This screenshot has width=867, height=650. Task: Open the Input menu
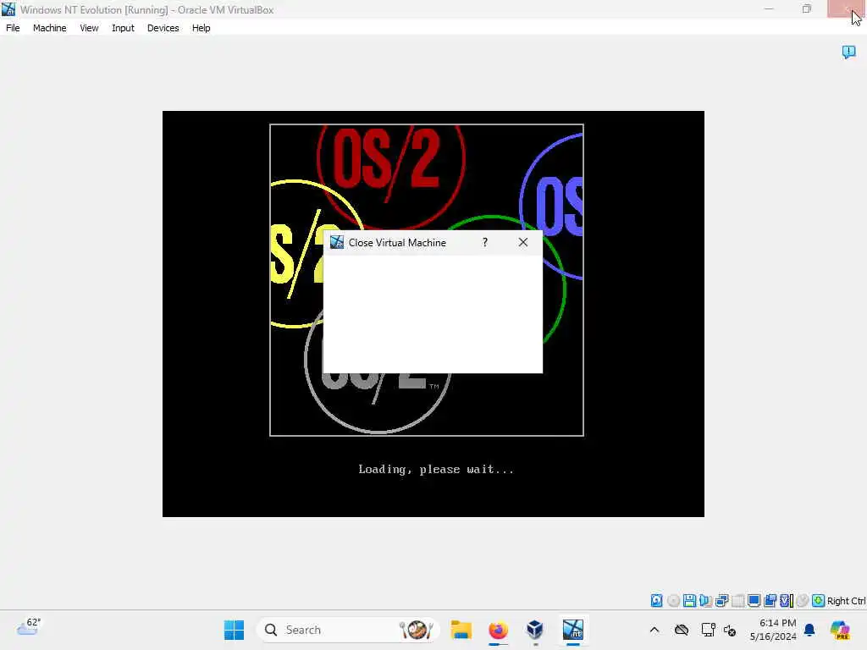pos(123,28)
